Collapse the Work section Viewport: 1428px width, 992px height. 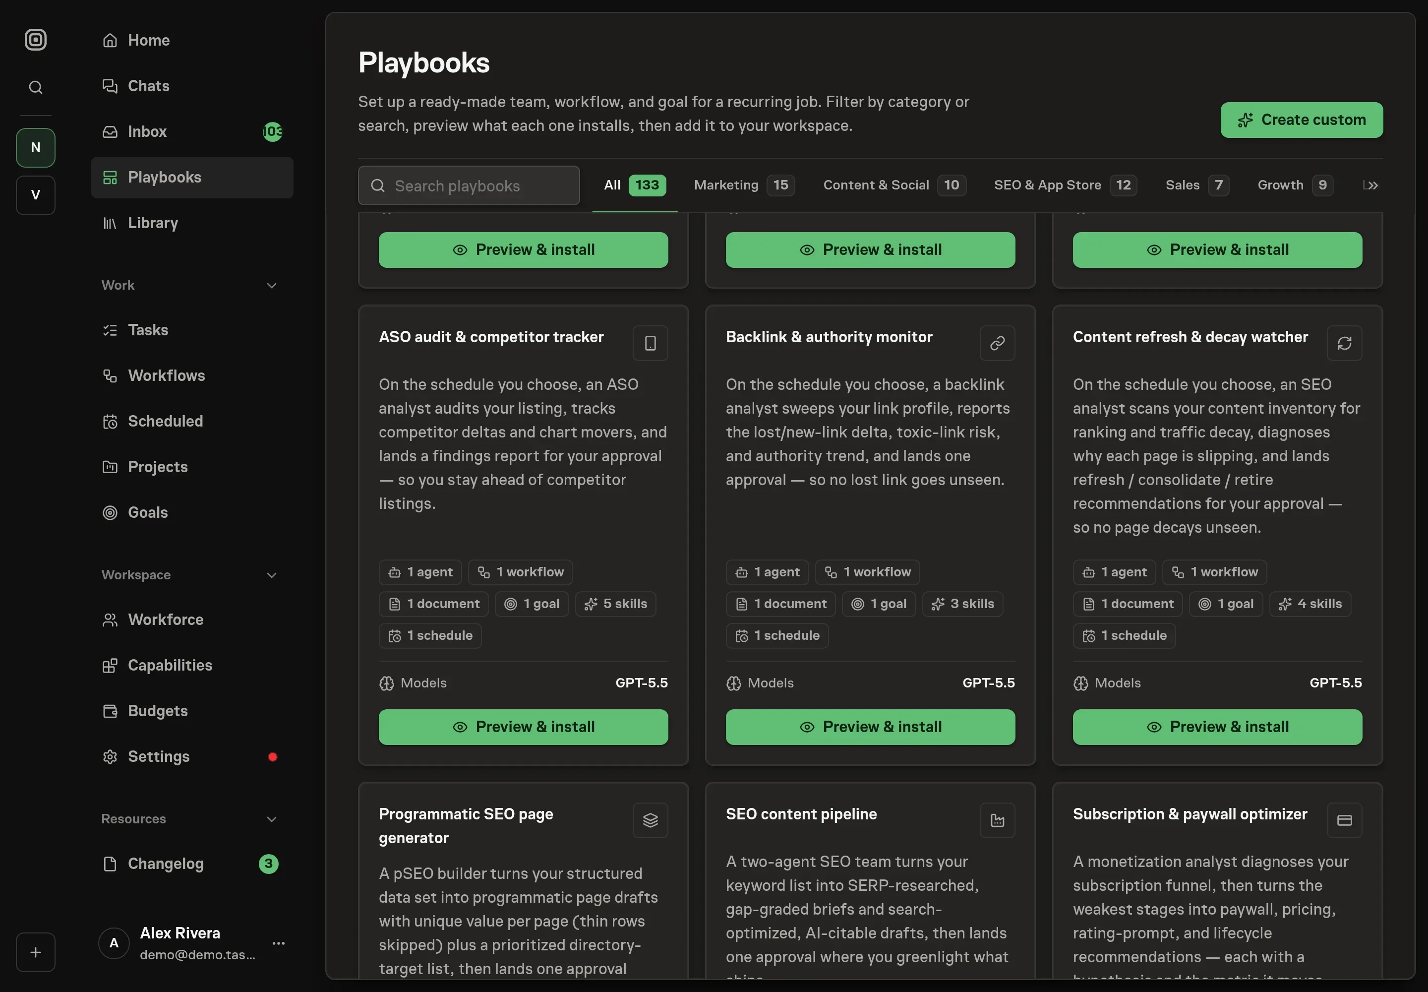tap(272, 285)
